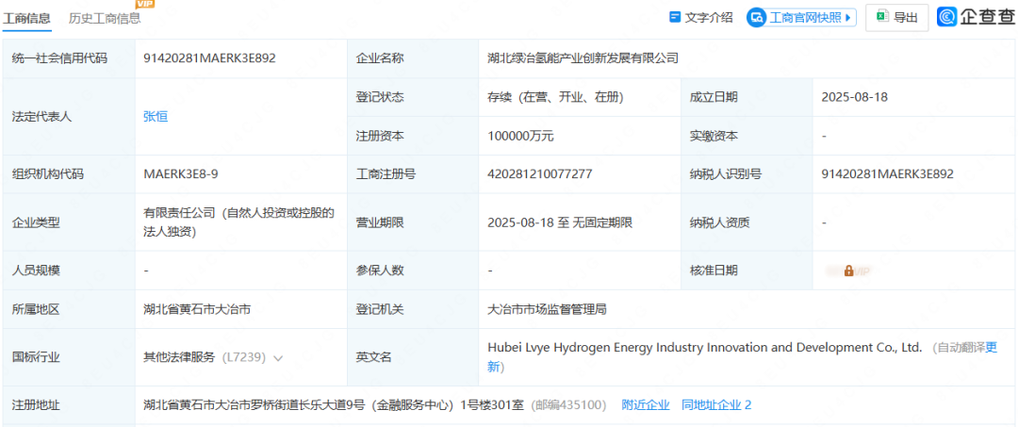
Task: Open the 企查查 logo
Action: (975, 17)
